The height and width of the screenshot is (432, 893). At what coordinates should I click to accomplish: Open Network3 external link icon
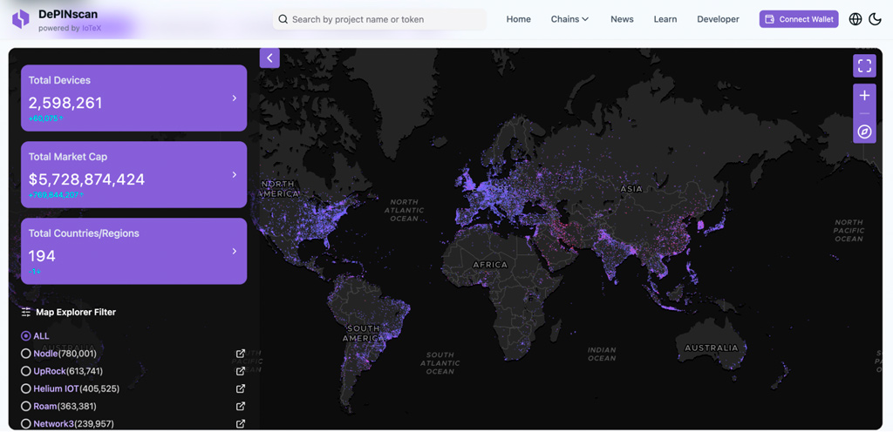241,424
